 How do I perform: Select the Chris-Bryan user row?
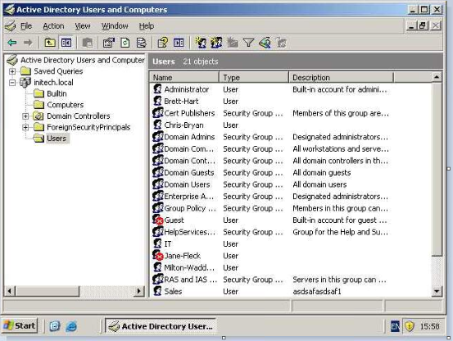pyautogui.click(x=291, y=125)
